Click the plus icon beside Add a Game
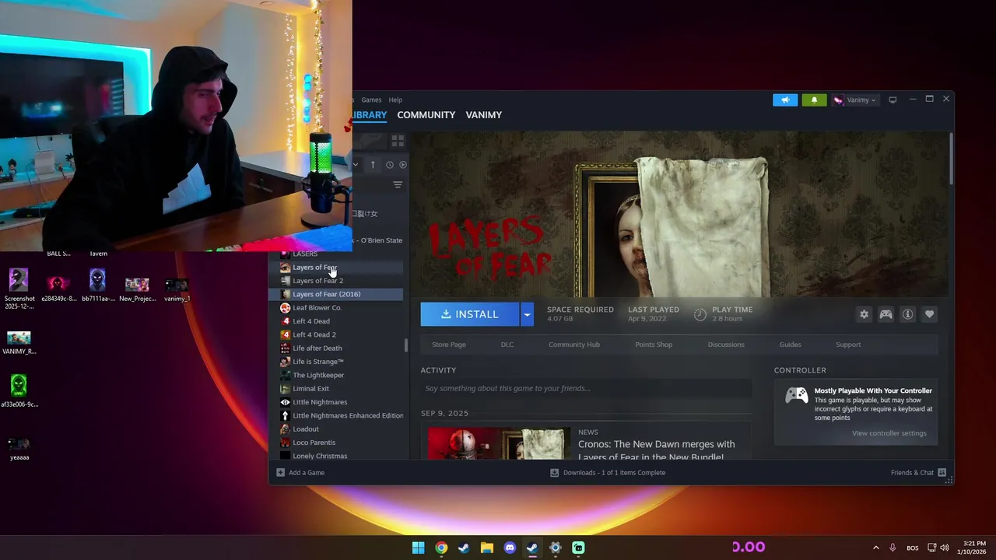The width and height of the screenshot is (996, 560). [281, 472]
